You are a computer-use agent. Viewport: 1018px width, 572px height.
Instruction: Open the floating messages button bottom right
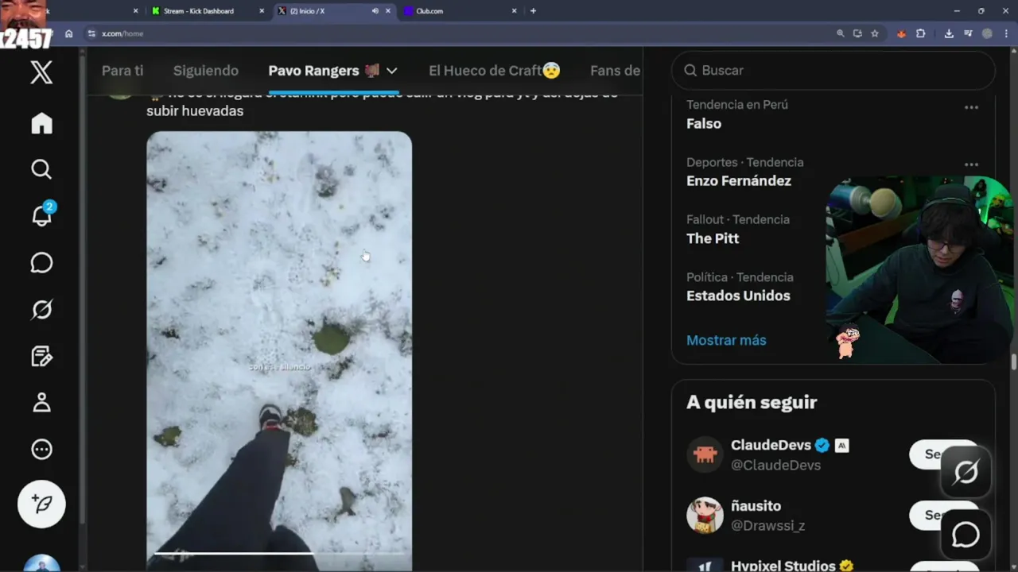[x=966, y=535]
